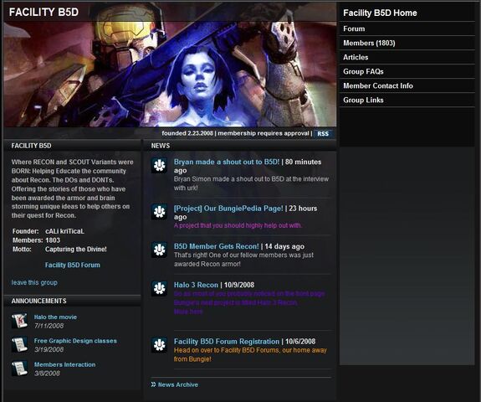Open the RSS feed button
The width and height of the screenshot is (481, 402).
click(x=323, y=134)
